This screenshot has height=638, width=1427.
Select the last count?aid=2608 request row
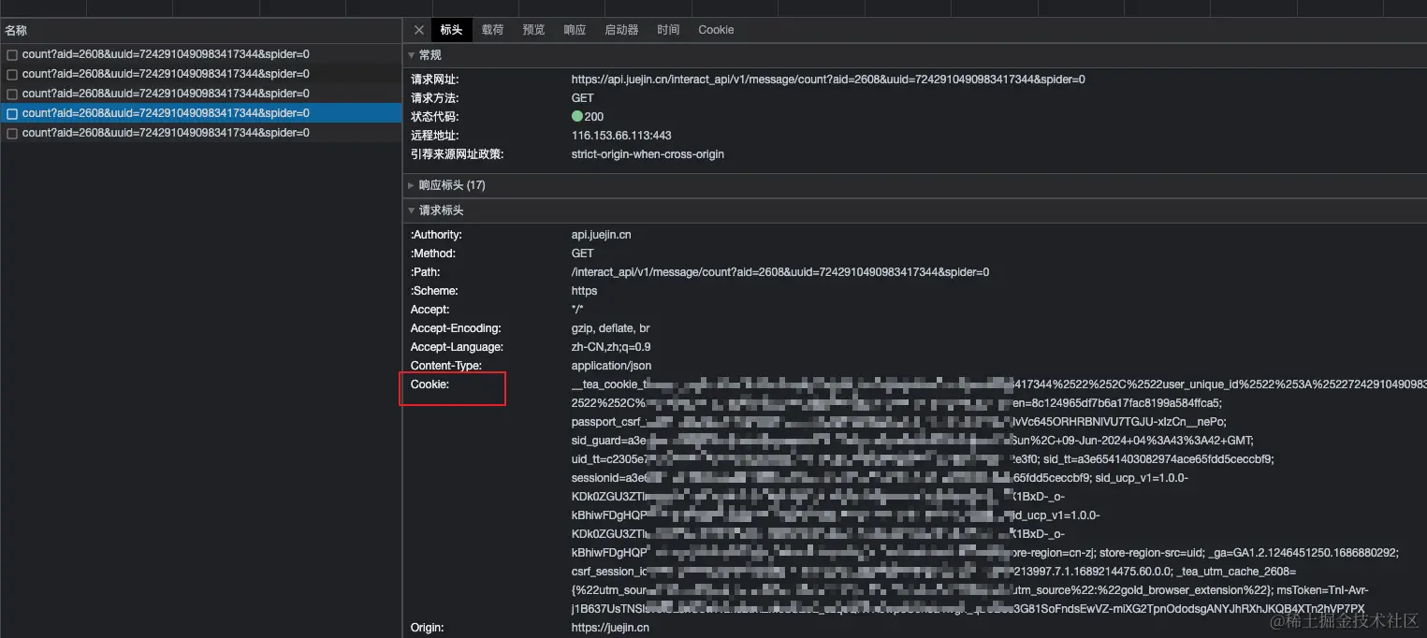point(200,133)
